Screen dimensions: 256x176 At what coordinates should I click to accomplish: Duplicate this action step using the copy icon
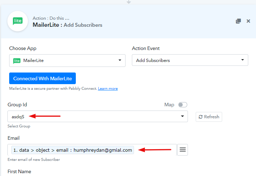point(238,21)
